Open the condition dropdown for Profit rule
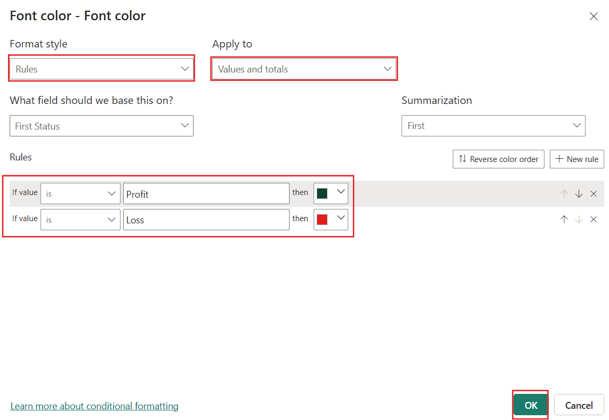609x420 pixels. point(81,193)
